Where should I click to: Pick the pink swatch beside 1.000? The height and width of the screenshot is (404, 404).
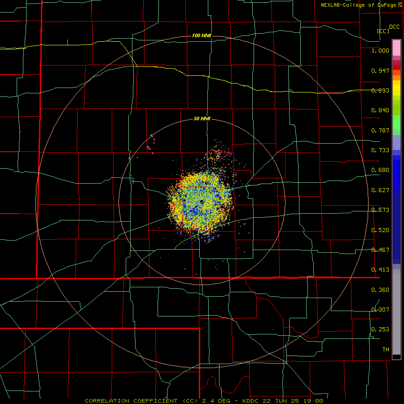coord(396,48)
